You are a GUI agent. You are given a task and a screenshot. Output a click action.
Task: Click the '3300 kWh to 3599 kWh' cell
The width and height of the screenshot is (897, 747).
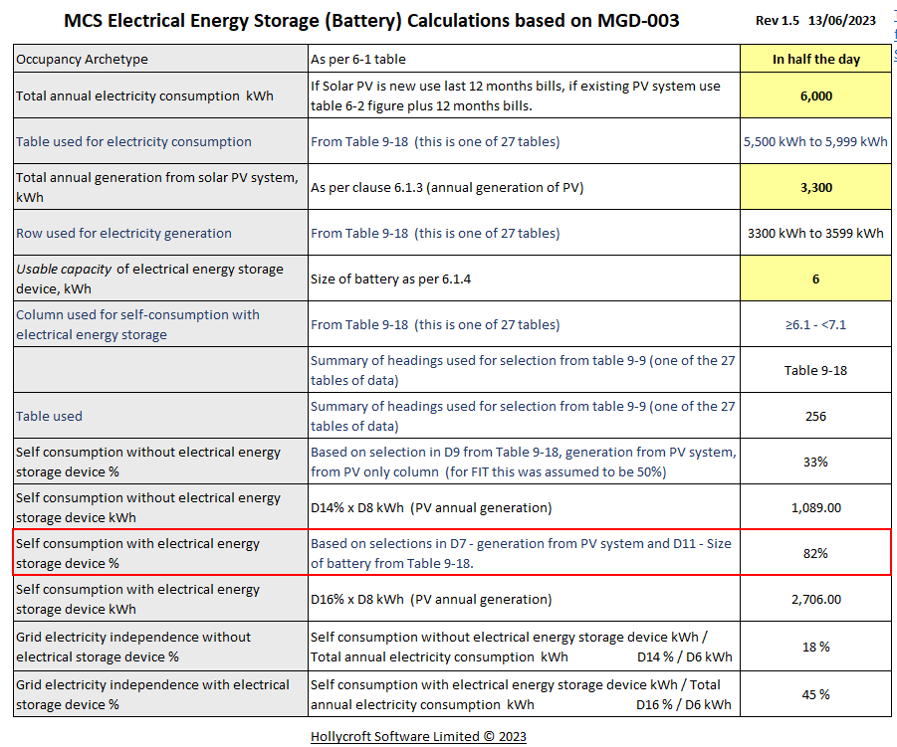pos(815,233)
